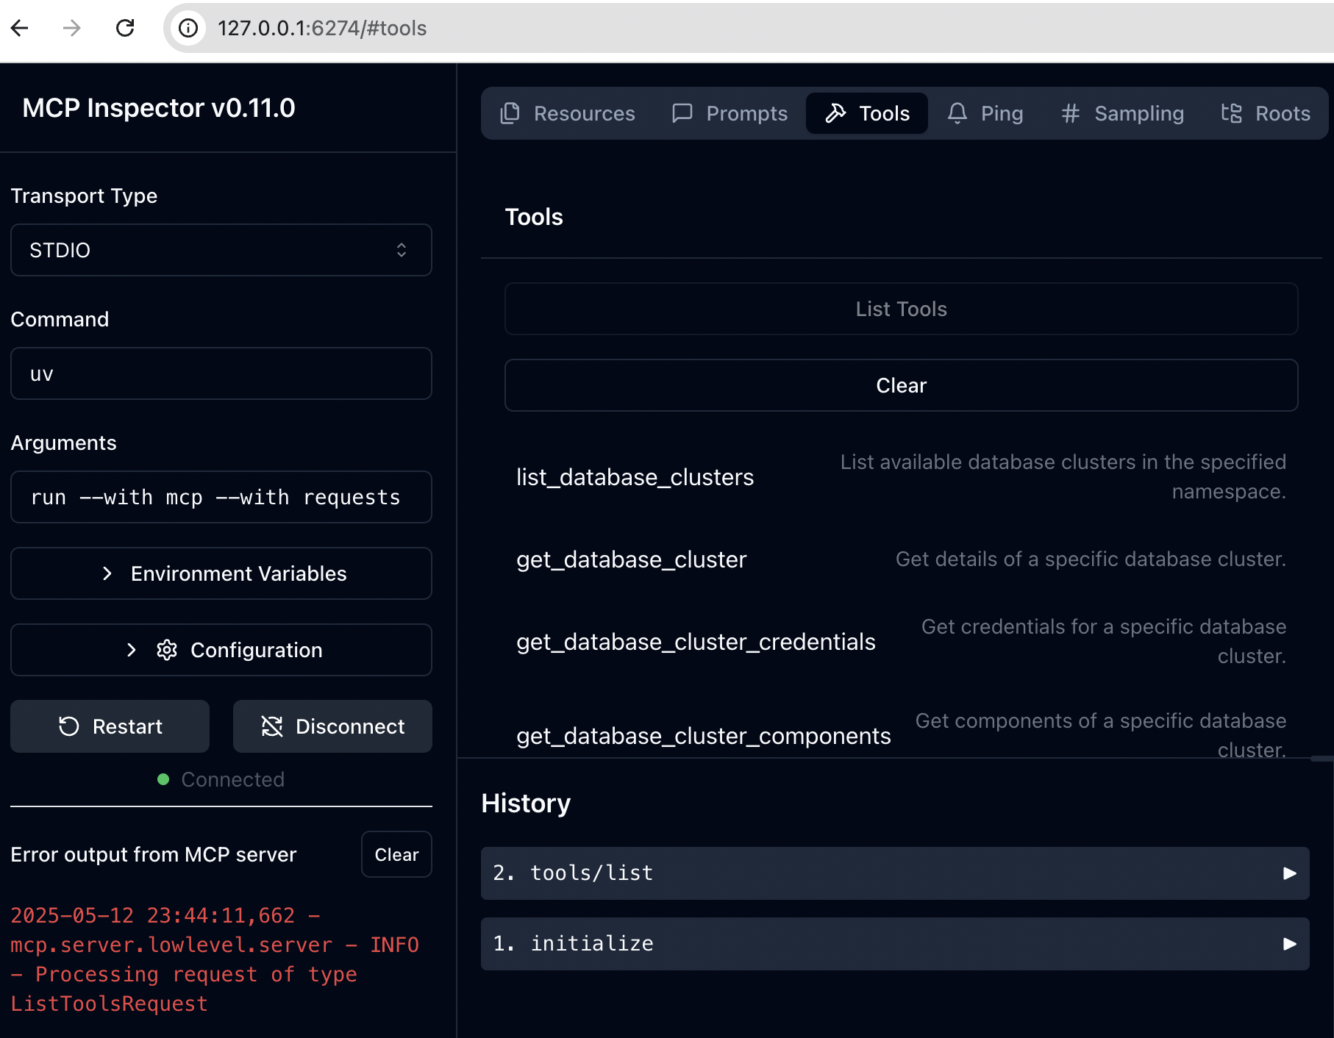The height and width of the screenshot is (1038, 1334).
Task: Click the Restart button
Action: [x=110, y=726]
